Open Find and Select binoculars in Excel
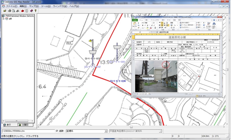 (214, 25)
